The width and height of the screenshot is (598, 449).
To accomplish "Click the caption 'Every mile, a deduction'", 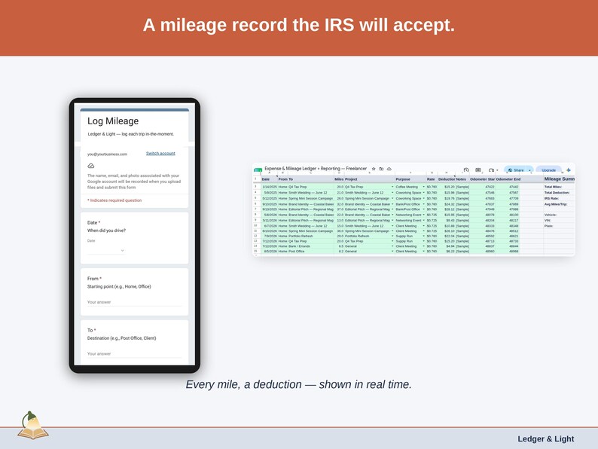I will 244,384.
